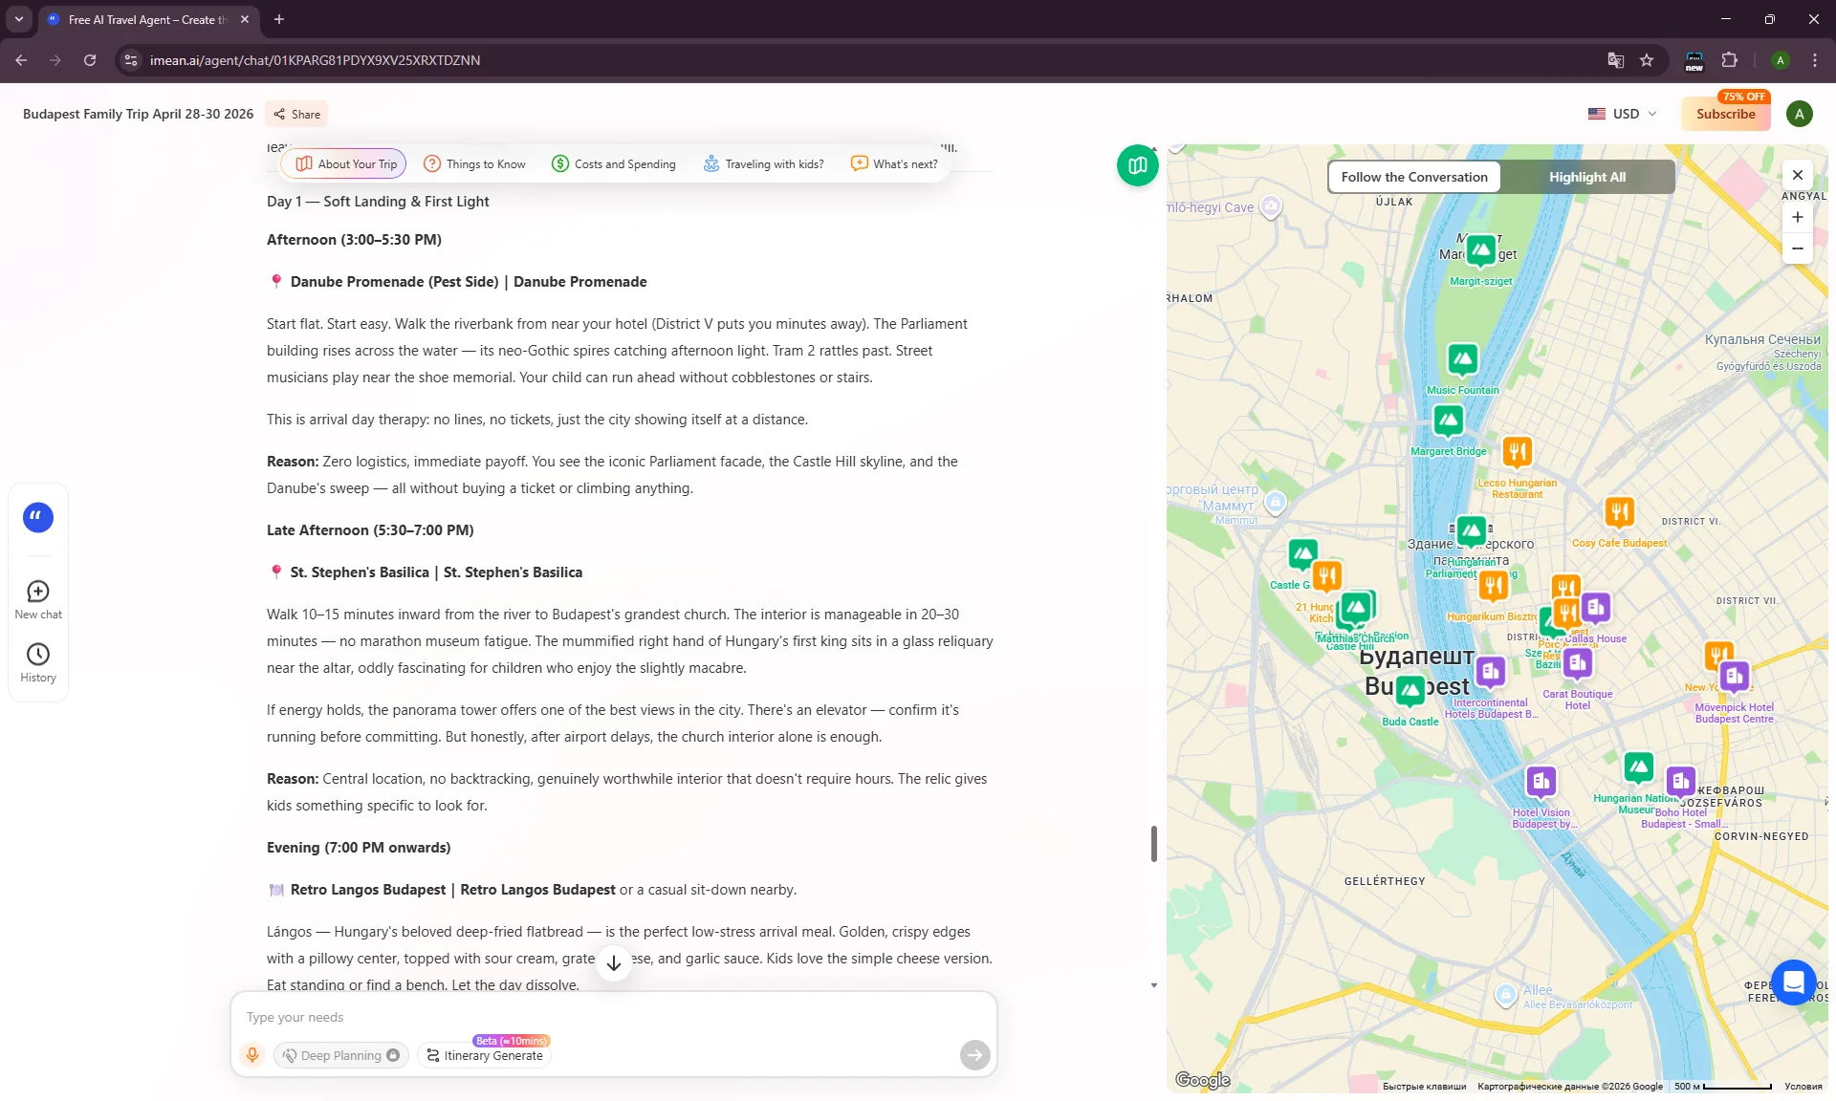Viewport: 1836px width, 1101px height.
Task: Select the About Your Trip tab
Action: (x=345, y=164)
